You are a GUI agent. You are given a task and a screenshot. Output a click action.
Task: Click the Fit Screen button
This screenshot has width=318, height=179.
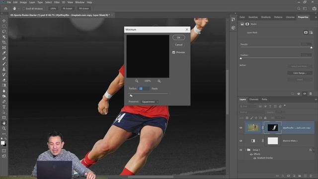pos(68,8)
